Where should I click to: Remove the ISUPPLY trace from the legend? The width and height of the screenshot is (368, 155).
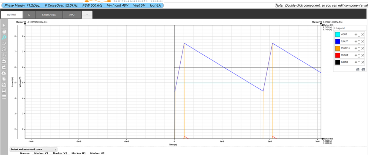coord(362,48)
